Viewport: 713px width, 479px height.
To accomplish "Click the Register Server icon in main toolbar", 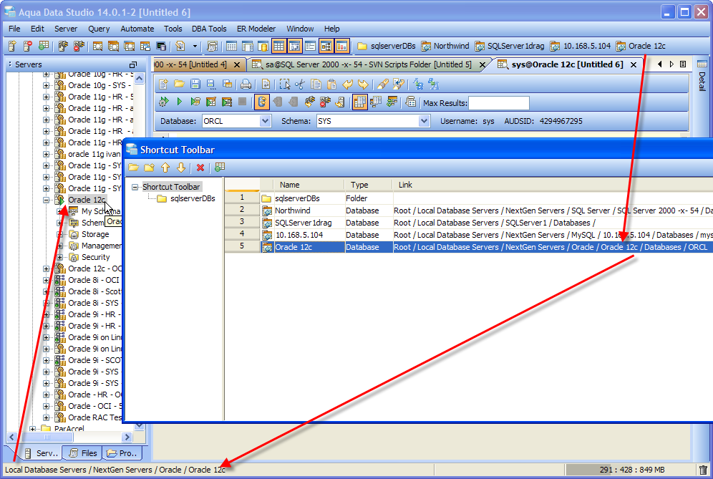I will 12,46.
